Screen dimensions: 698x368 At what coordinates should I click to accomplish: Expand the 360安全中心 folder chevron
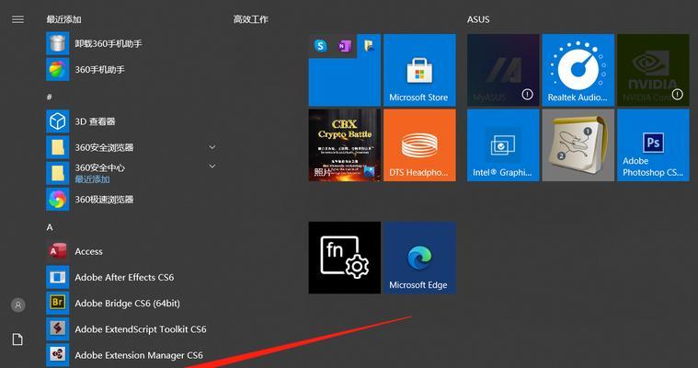[212, 167]
